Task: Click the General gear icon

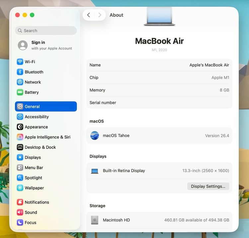Action: tap(20, 106)
